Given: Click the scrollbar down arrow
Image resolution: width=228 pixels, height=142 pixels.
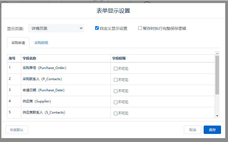Looking at the screenshot, I should click(217, 116).
